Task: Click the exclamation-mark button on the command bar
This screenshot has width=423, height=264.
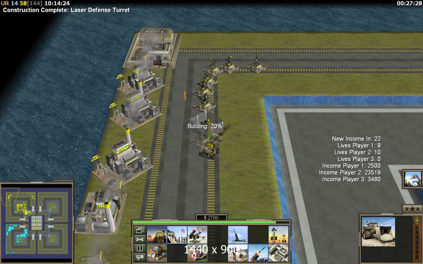Action: (x=140, y=248)
